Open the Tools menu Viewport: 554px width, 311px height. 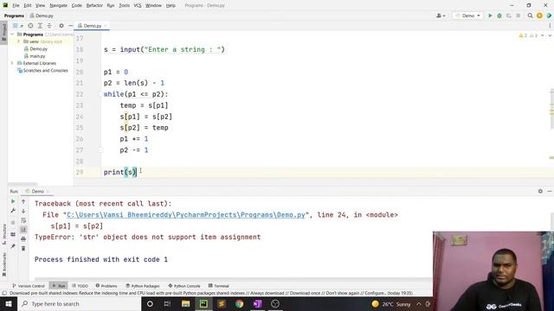(124, 5)
